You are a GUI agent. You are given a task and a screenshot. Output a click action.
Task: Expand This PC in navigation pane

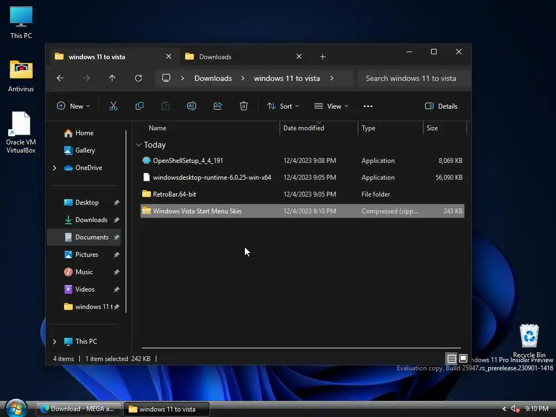(x=55, y=342)
